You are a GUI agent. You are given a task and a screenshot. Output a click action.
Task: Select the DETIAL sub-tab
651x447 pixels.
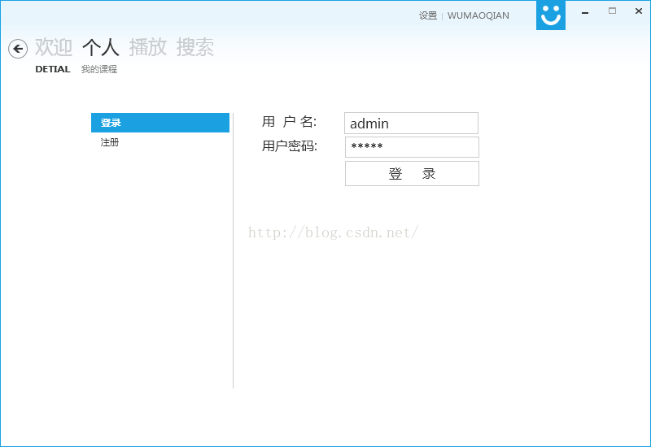53,69
